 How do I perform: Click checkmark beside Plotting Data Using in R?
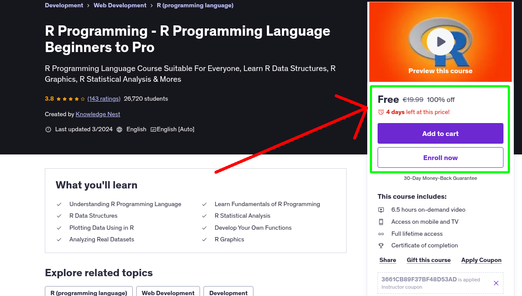[x=59, y=228]
